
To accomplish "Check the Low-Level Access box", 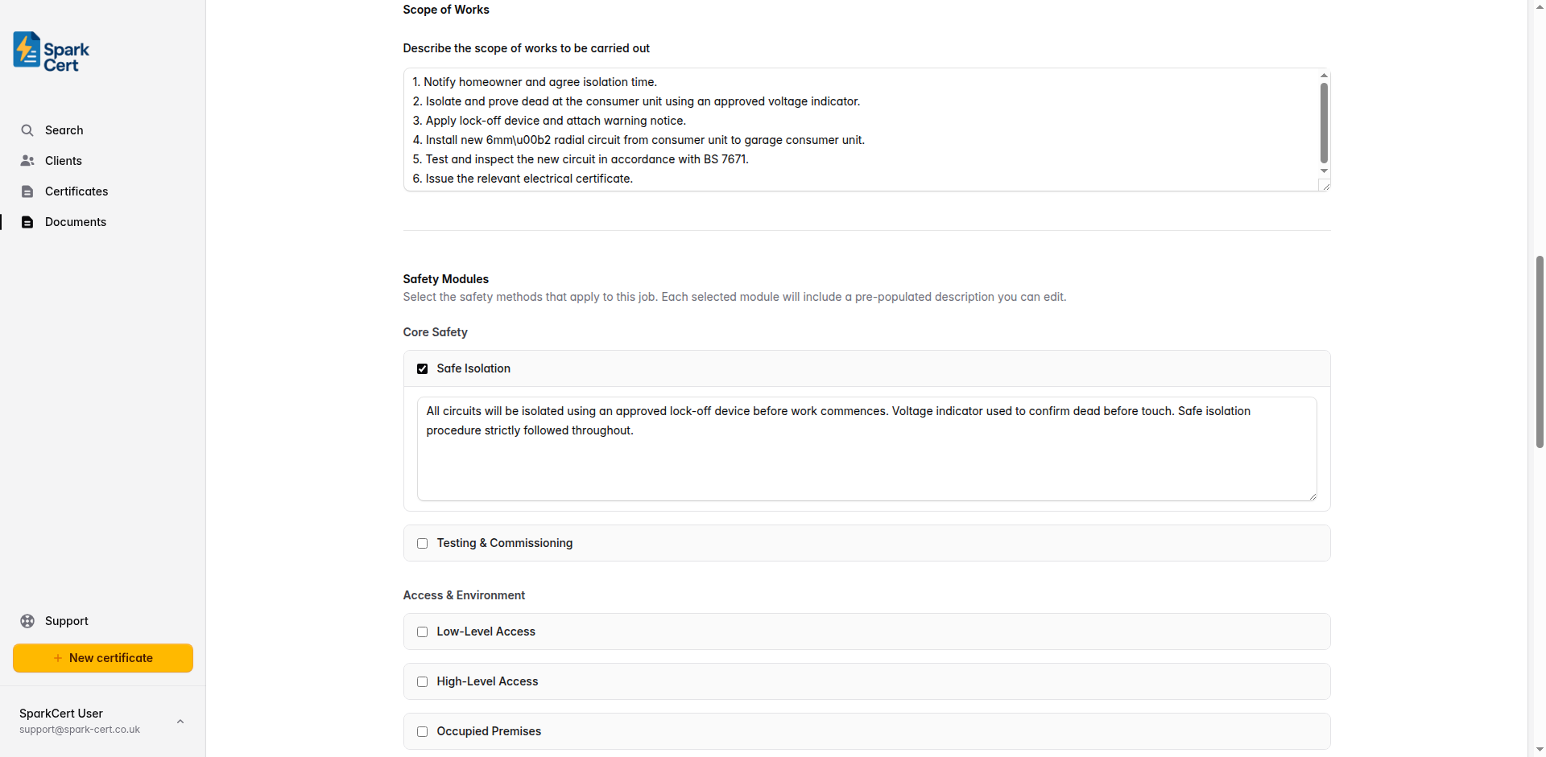I will 422,632.
